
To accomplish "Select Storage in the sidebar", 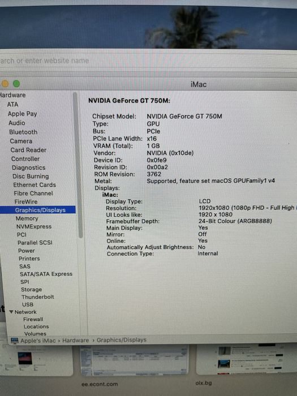I will pos(32,290).
